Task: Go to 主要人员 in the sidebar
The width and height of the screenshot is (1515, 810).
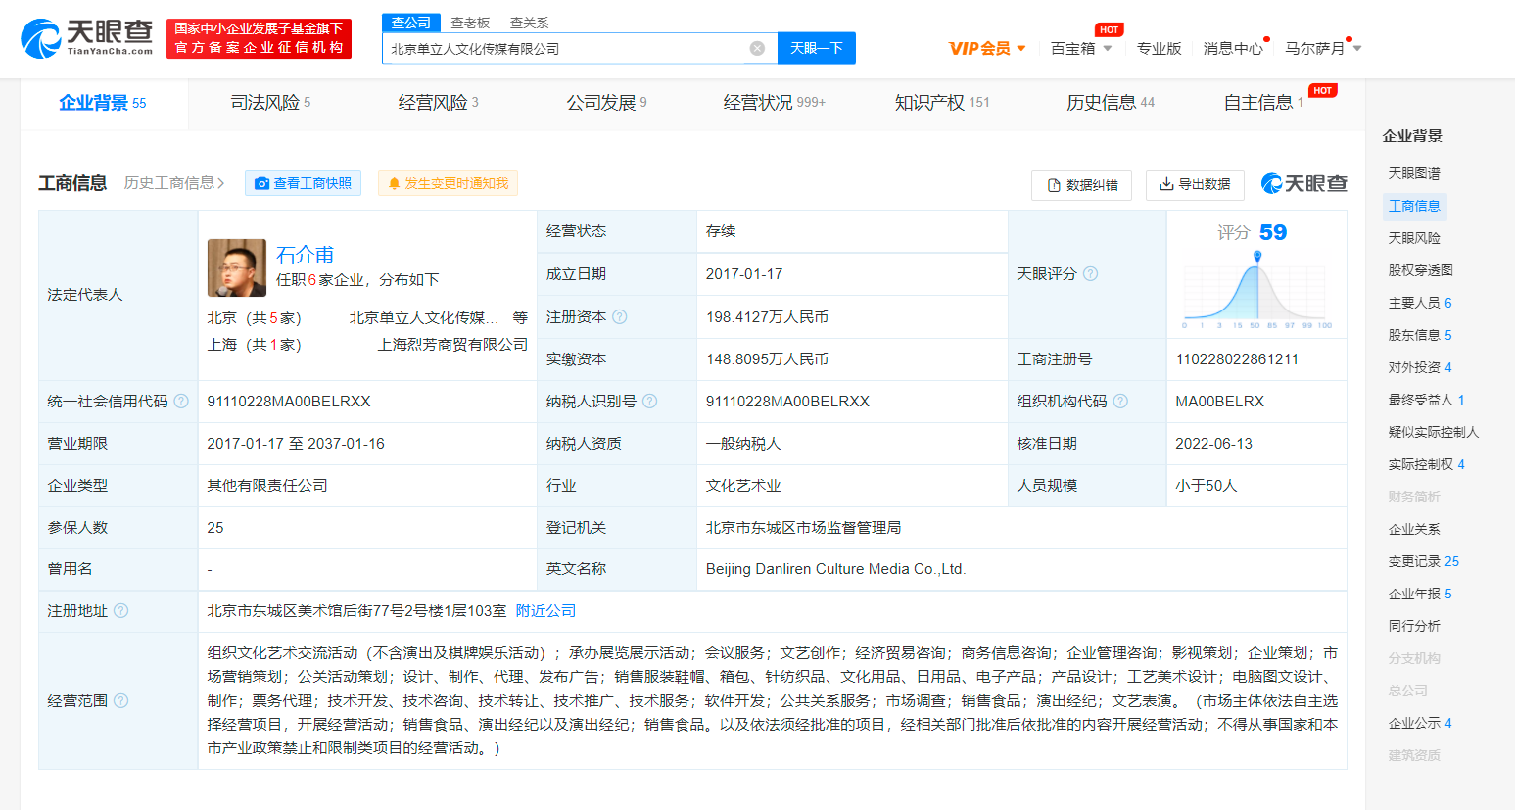Action: tap(1419, 303)
